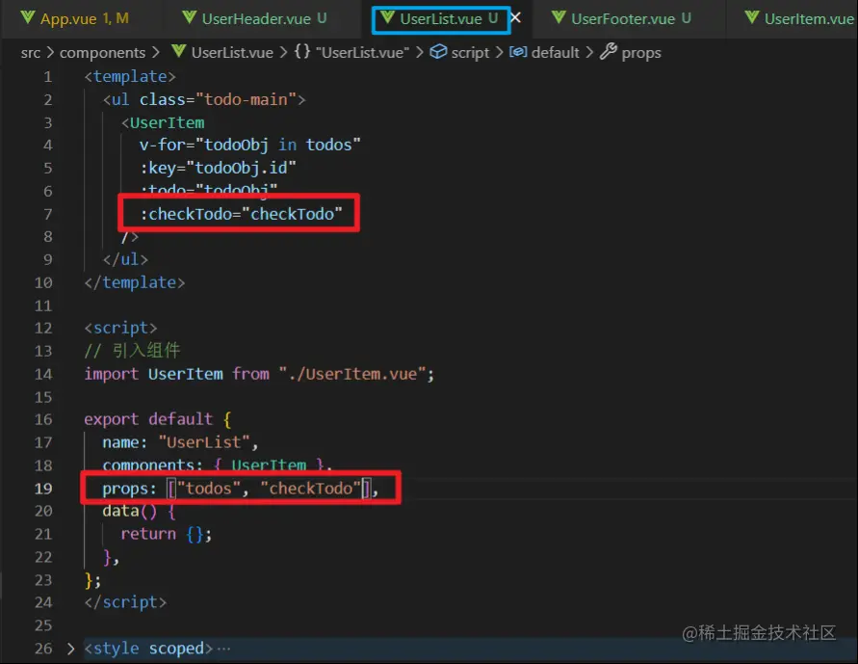Click line number 7 in the gutter

(47, 214)
